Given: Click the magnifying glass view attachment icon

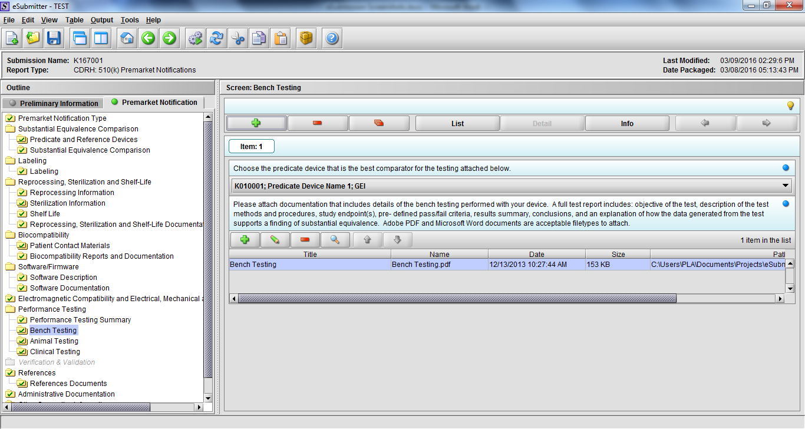Looking at the screenshot, I should (x=335, y=240).
